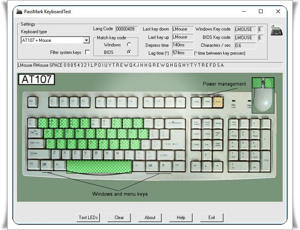Open the Keyboard type dropdown
Image resolution: width=300 pixels, height=230 pixels.
click(x=86, y=40)
